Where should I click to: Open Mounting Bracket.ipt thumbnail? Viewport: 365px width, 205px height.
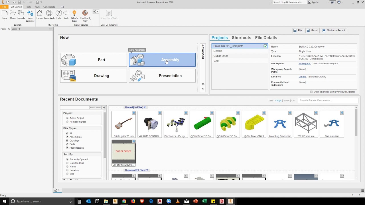280,124
